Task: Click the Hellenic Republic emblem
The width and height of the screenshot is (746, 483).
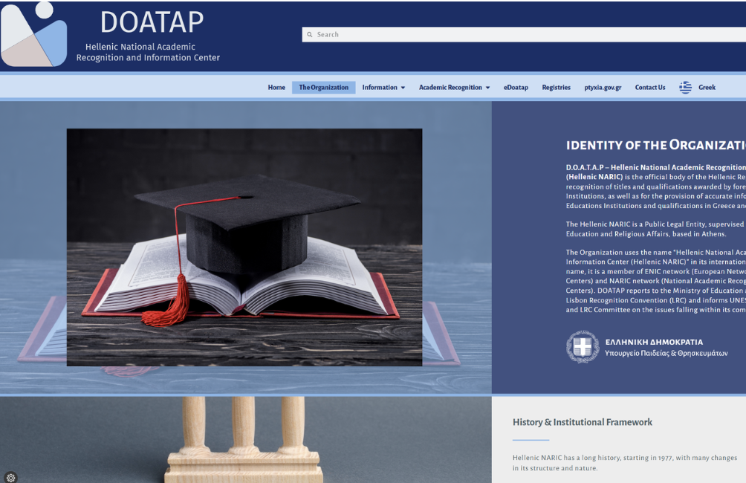Action: pos(583,347)
